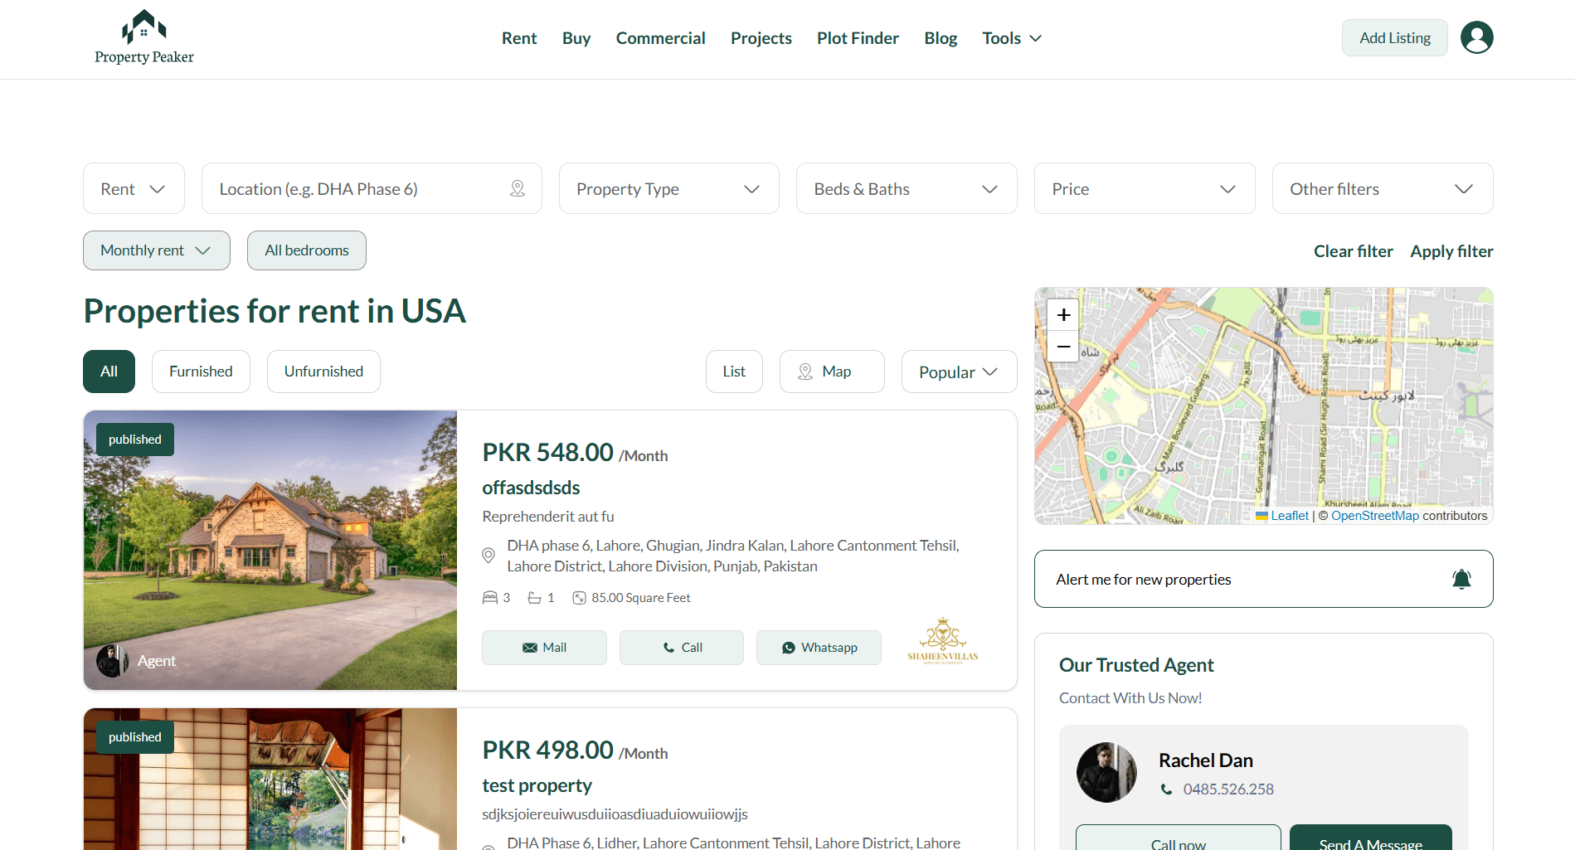Click the Rachel Dan agent name
Viewport: 1575px width, 850px height.
(x=1205, y=760)
